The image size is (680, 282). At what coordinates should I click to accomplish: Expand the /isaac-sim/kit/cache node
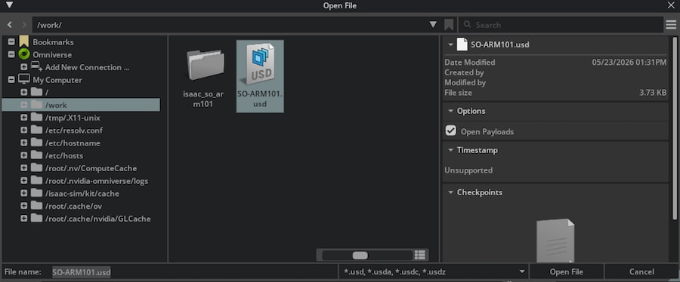[x=24, y=193]
